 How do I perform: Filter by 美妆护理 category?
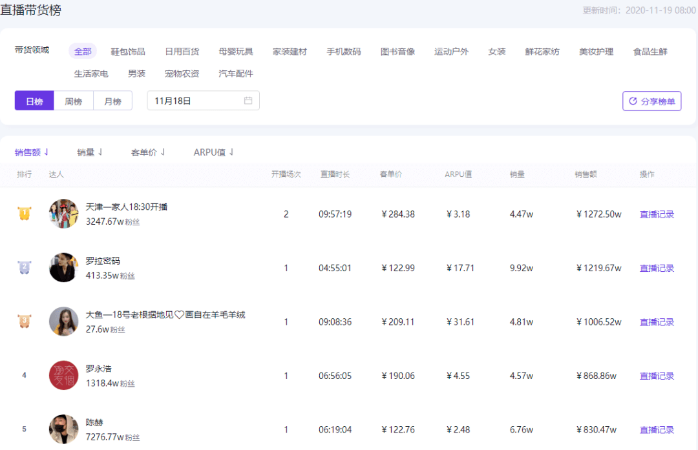click(x=596, y=52)
